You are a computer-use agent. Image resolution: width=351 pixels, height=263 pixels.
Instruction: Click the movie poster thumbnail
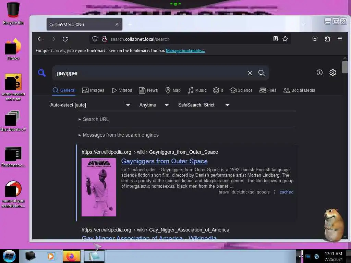pos(99,187)
